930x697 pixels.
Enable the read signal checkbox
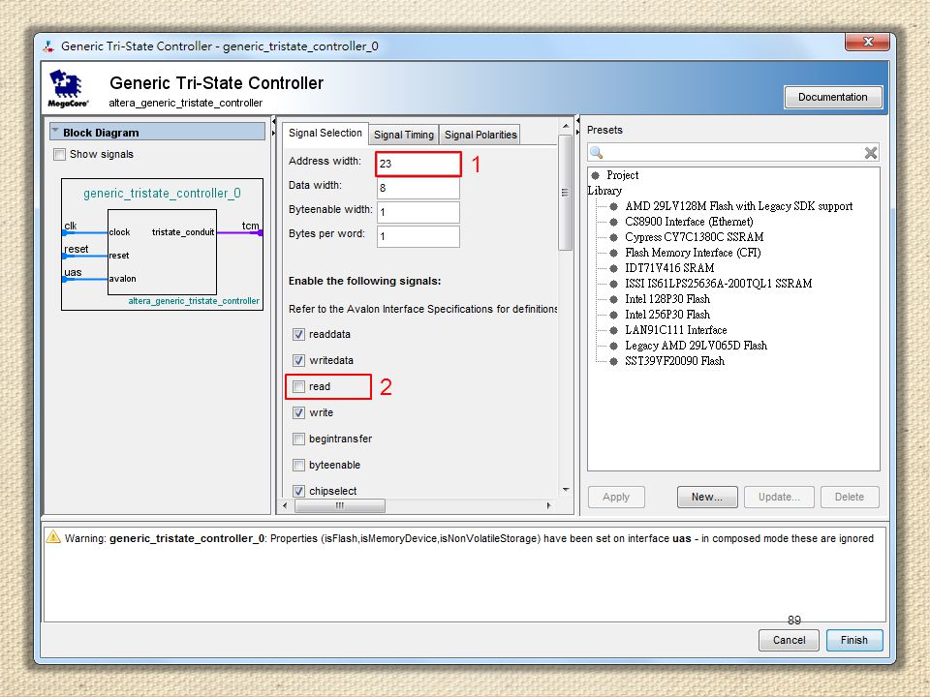(299, 386)
